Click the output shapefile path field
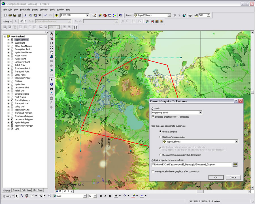 point(192,165)
